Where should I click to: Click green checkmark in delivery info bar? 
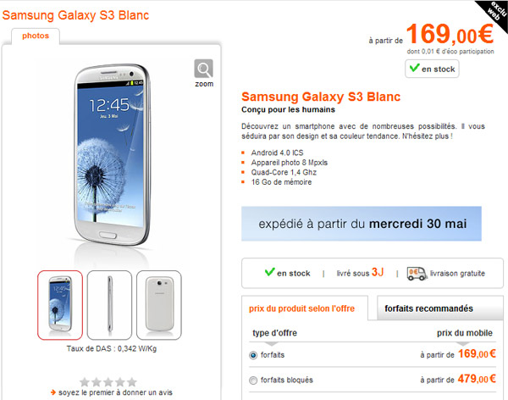[269, 272]
